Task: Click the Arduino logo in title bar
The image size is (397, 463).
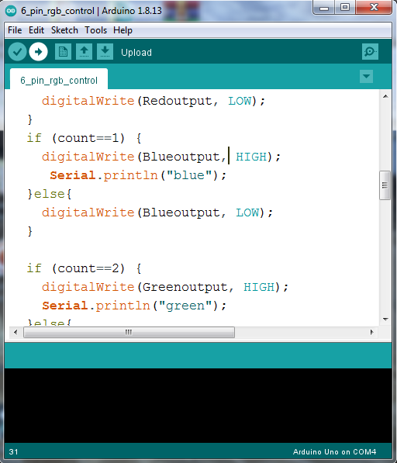Action: pos(11,11)
